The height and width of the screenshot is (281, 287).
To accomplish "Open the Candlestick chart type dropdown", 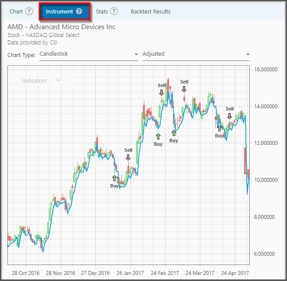I will (x=89, y=54).
